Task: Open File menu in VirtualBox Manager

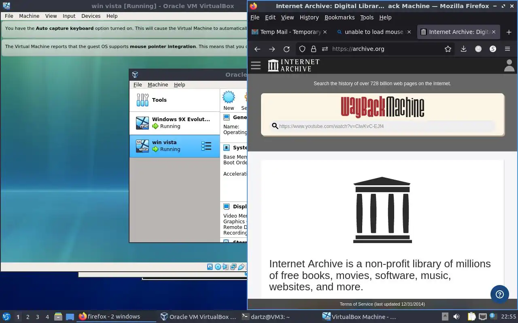Action: pos(138,84)
